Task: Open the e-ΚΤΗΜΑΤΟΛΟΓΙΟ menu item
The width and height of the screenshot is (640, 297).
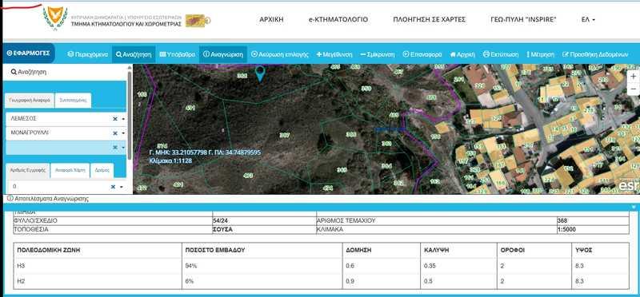Action: pos(338,19)
